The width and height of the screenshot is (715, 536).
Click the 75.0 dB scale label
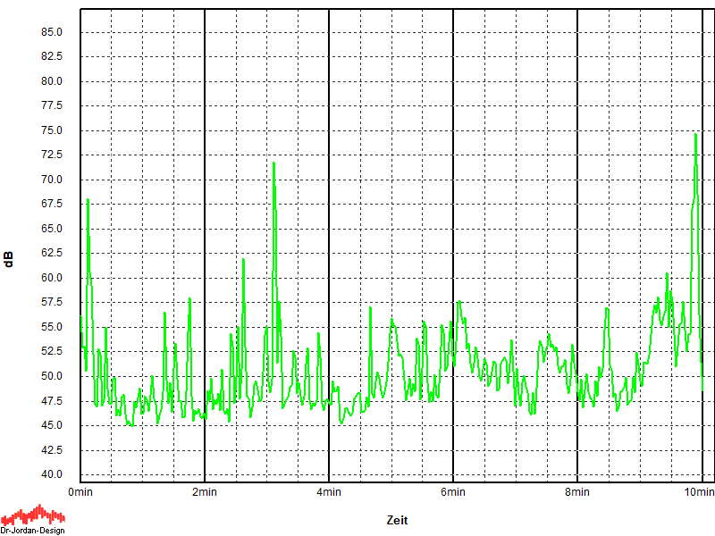pyautogui.click(x=52, y=130)
